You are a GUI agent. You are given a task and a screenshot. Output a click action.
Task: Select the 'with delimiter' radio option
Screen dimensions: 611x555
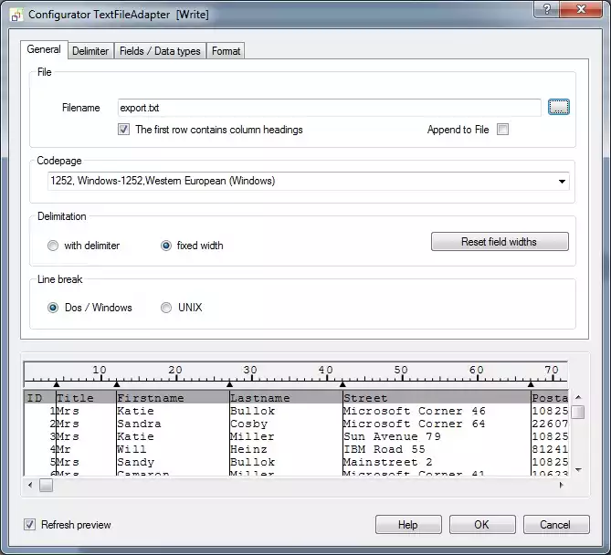tap(53, 246)
